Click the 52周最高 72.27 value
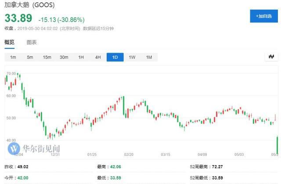 [x=217, y=167]
